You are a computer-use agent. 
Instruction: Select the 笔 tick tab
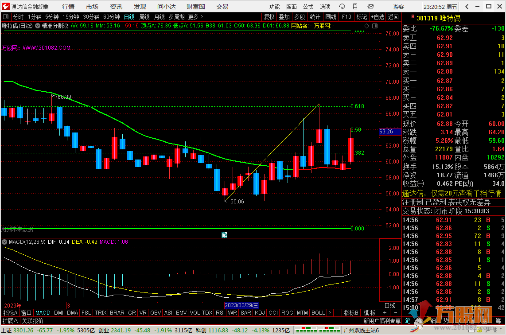(408, 321)
